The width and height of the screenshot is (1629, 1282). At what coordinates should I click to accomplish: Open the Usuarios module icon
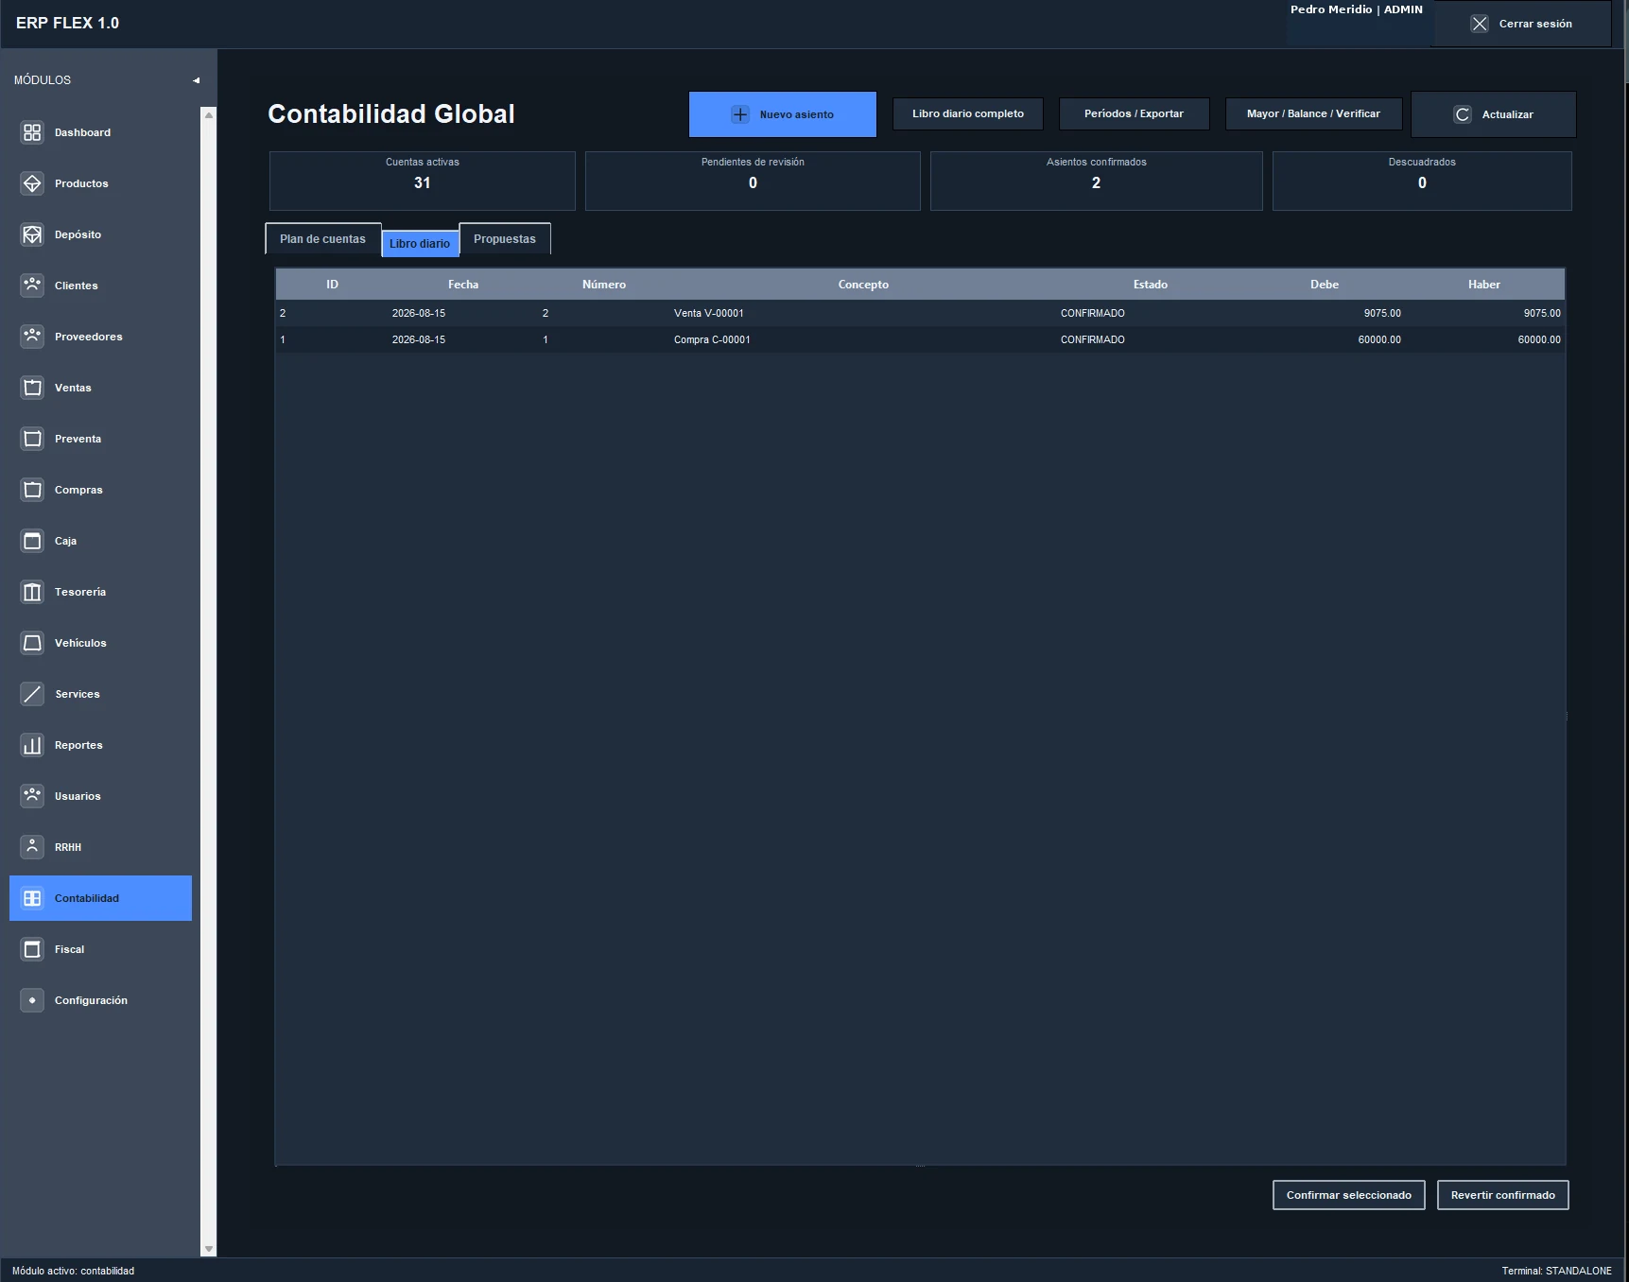pos(32,796)
